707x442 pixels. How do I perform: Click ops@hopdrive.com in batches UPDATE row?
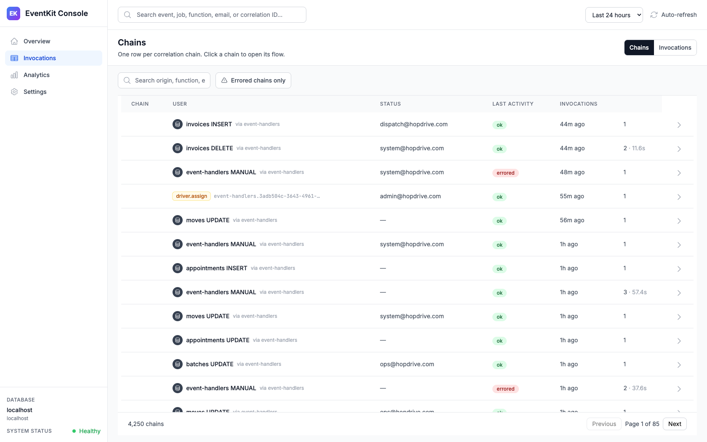click(x=407, y=364)
